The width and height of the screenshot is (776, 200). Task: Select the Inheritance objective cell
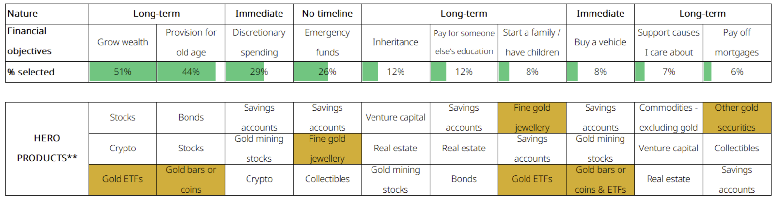[x=396, y=42]
